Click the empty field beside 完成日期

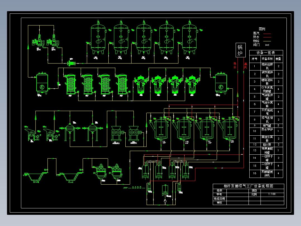click(238, 199)
